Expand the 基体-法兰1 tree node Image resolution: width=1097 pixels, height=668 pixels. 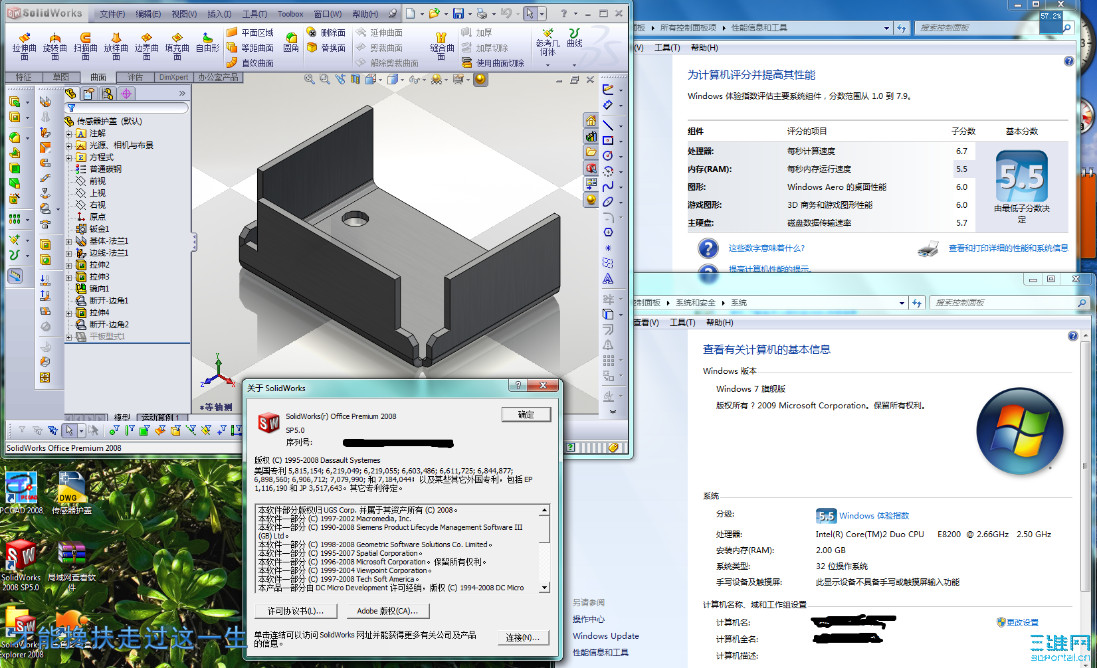(68, 241)
